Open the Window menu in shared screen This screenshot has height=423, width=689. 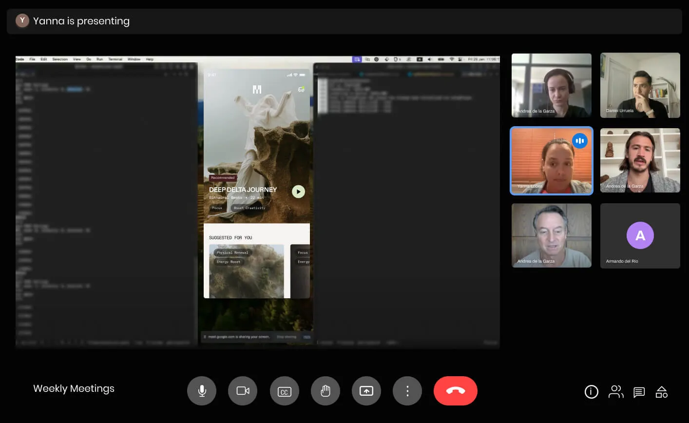click(134, 59)
